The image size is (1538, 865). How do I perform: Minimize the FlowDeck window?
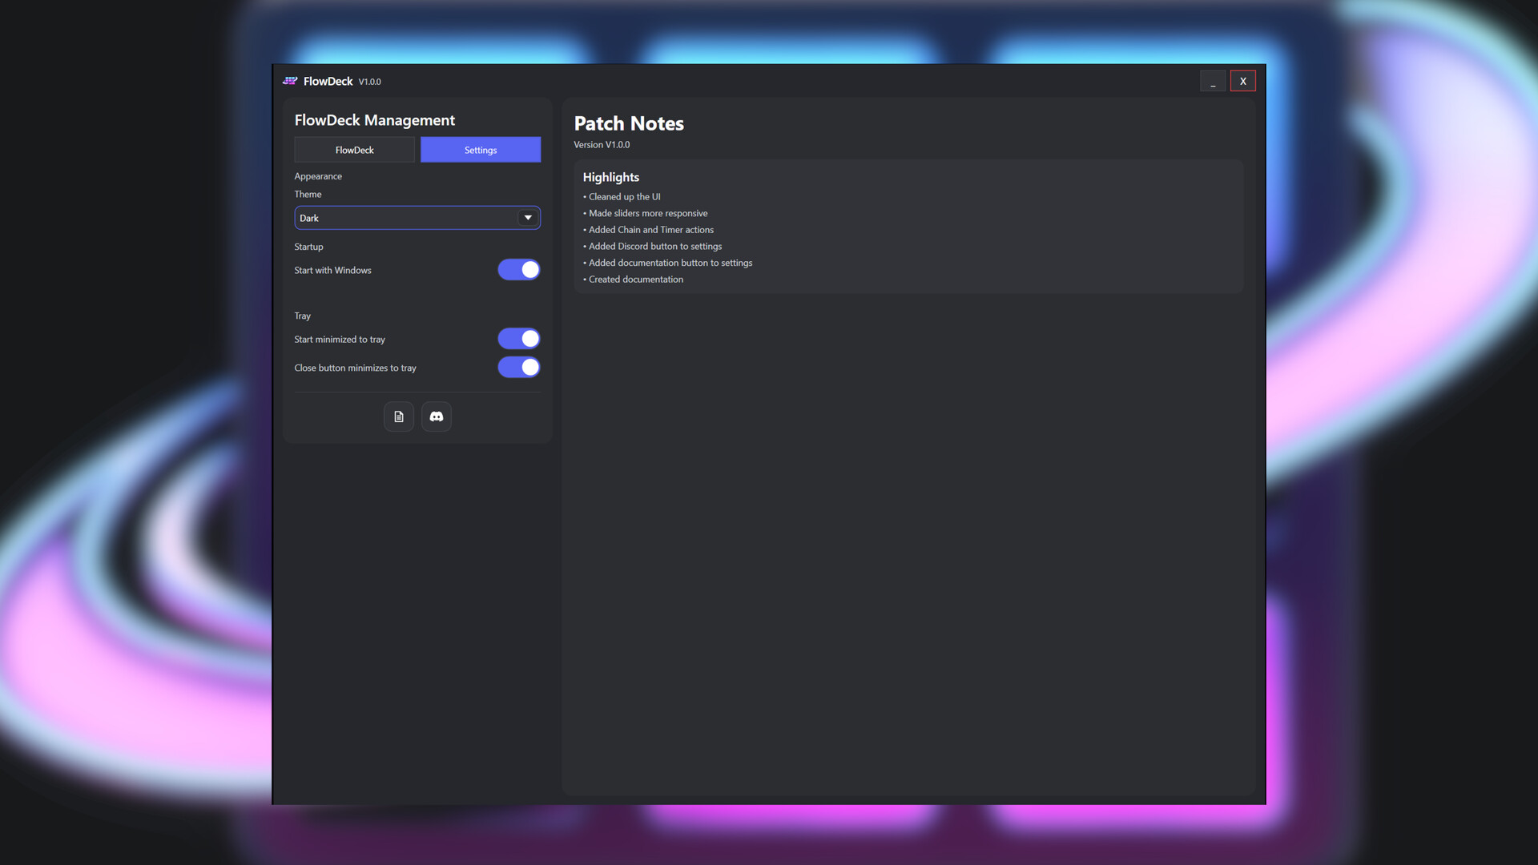pyautogui.click(x=1213, y=81)
